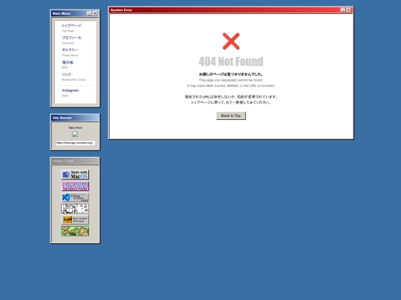Click the green pixel-art banner
401x300 pixels.
point(75,231)
